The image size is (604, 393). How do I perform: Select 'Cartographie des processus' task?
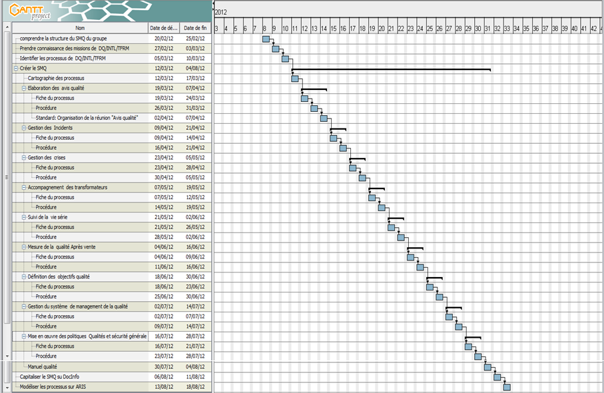[56, 79]
